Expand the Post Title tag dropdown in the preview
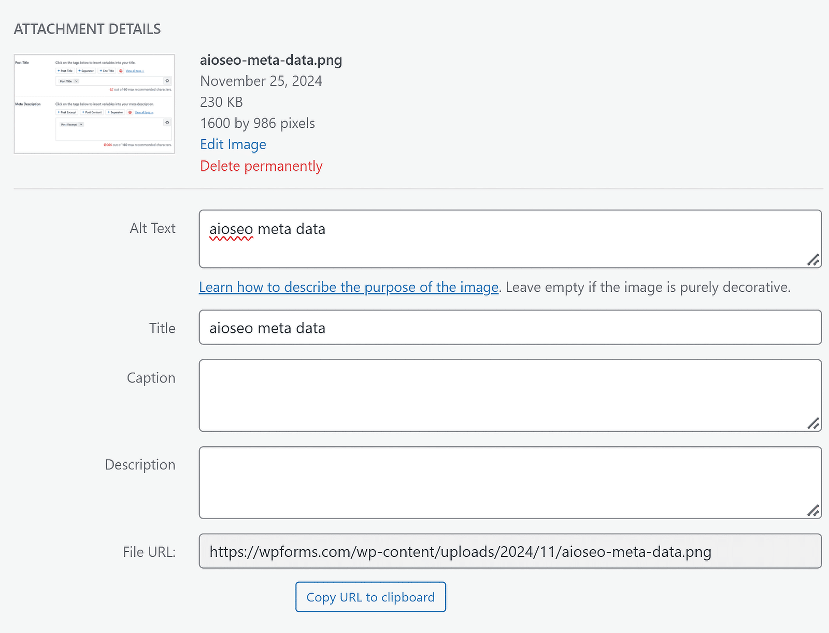 click(69, 81)
